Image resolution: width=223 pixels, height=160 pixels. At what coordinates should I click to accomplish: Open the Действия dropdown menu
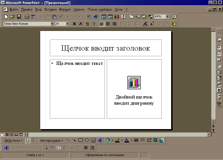[13, 141]
